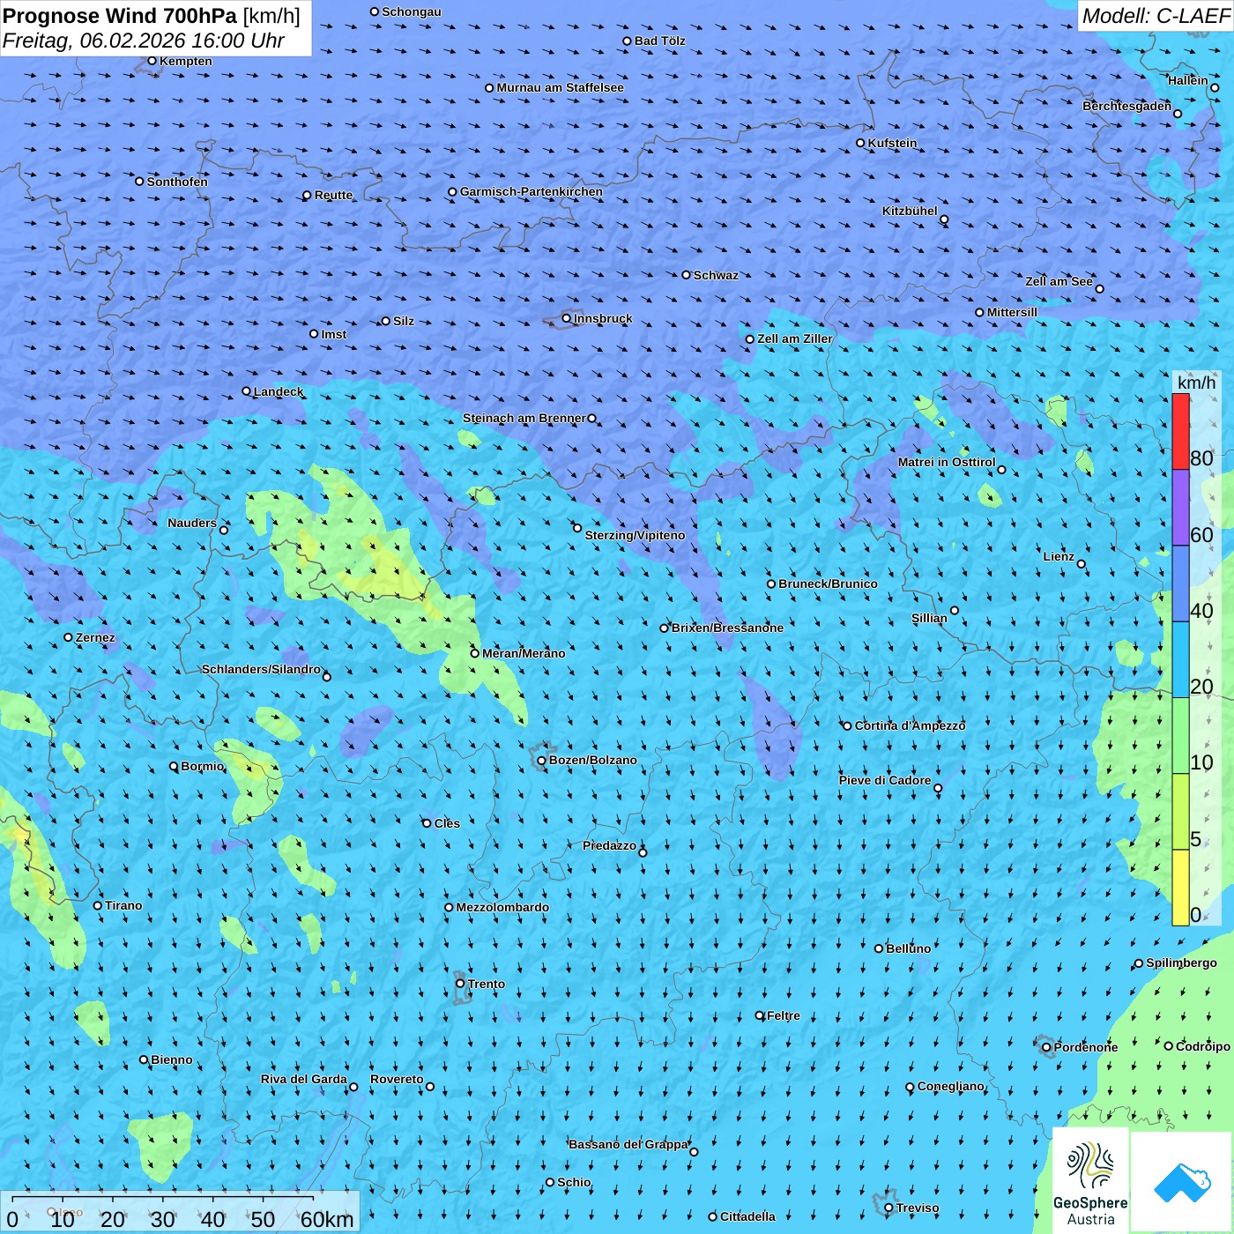The width and height of the screenshot is (1234, 1234).
Task: Click the Innsbruck city marker
Action: [x=567, y=318]
